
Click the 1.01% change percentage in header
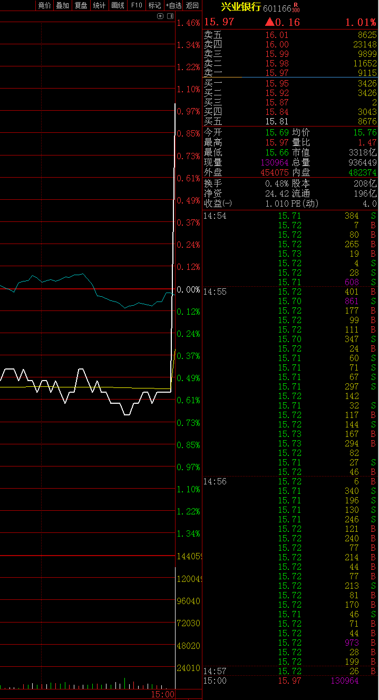[361, 22]
